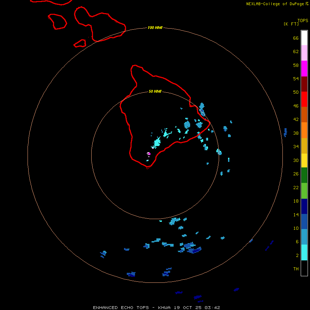The width and height of the screenshot is (310, 310).
Task: Click the '30' legend value
Action: click(296, 160)
